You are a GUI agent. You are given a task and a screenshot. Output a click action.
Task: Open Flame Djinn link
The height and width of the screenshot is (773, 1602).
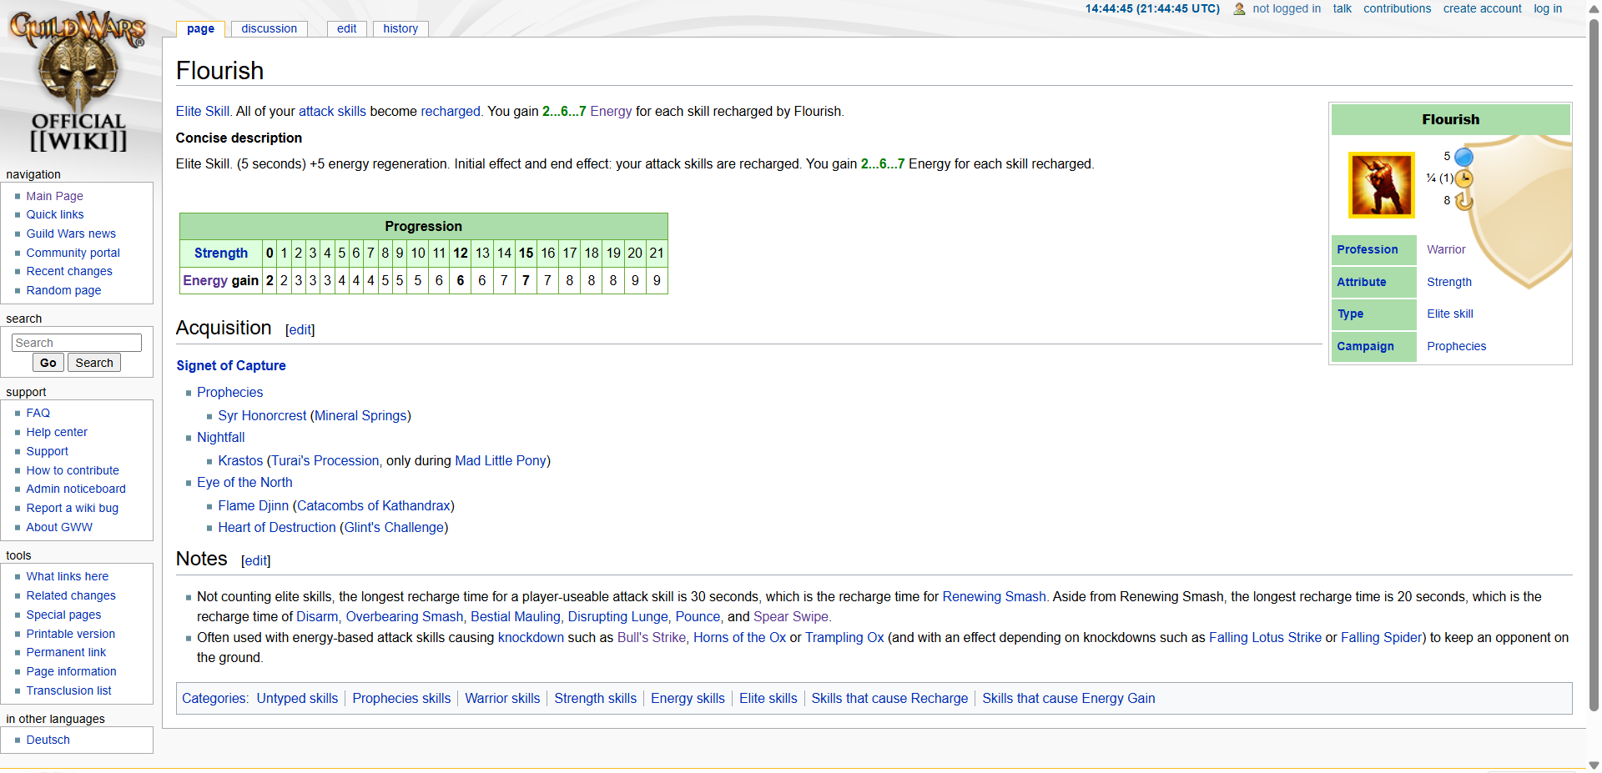(x=253, y=505)
